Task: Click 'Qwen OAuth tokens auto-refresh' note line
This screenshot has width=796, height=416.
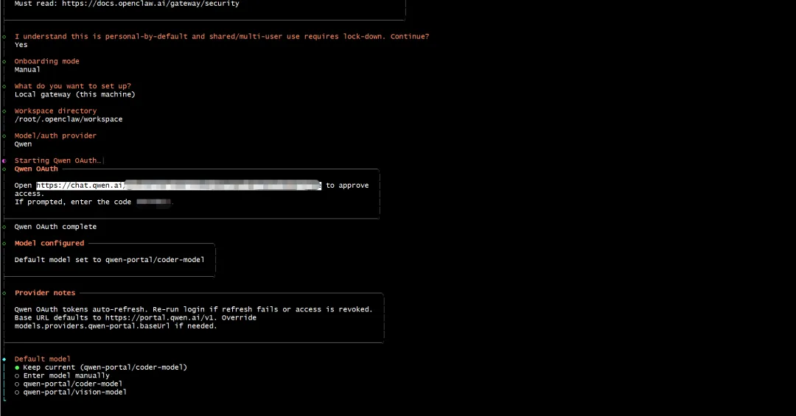Action: click(193, 309)
